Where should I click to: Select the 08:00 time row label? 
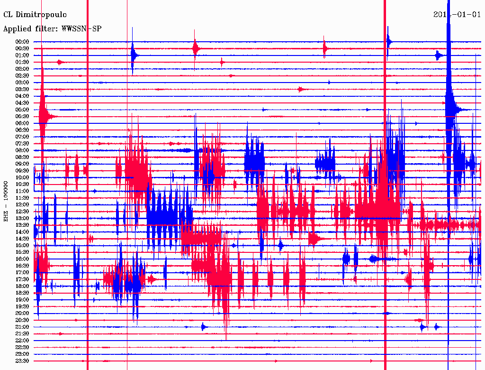point(22,150)
